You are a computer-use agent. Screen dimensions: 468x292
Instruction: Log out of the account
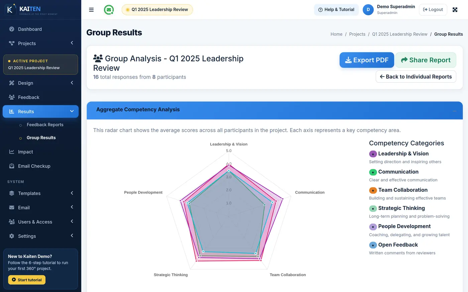(433, 10)
